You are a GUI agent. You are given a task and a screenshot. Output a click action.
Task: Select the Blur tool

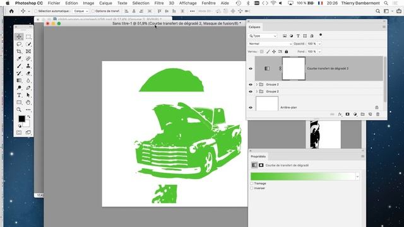tap(28, 81)
